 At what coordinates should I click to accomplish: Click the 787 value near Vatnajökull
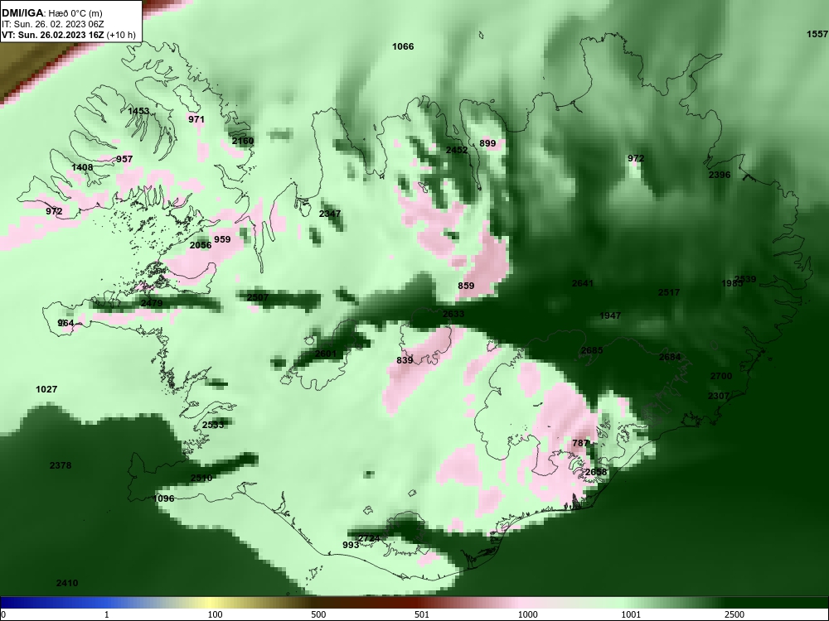pyautogui.click(x=580, y=443)
